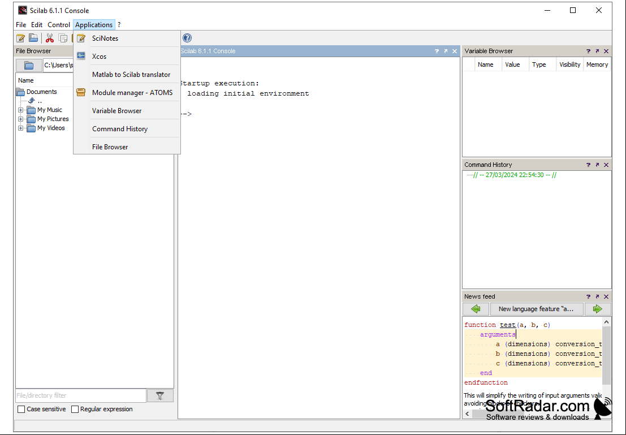Click news feed scroll-up arrow
The width and height of the screenshot is (626, 435).
pyautogui.click(x=606, y=322)
